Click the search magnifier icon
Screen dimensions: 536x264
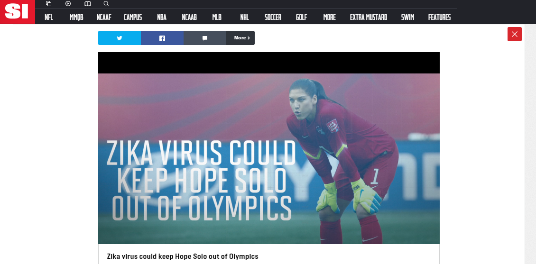tap(106, 4)
